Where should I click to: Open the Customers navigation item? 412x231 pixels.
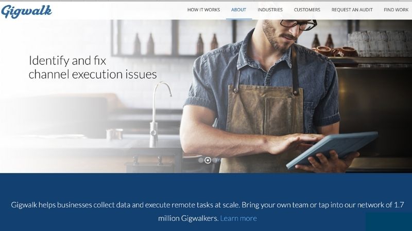click(307, 10)
